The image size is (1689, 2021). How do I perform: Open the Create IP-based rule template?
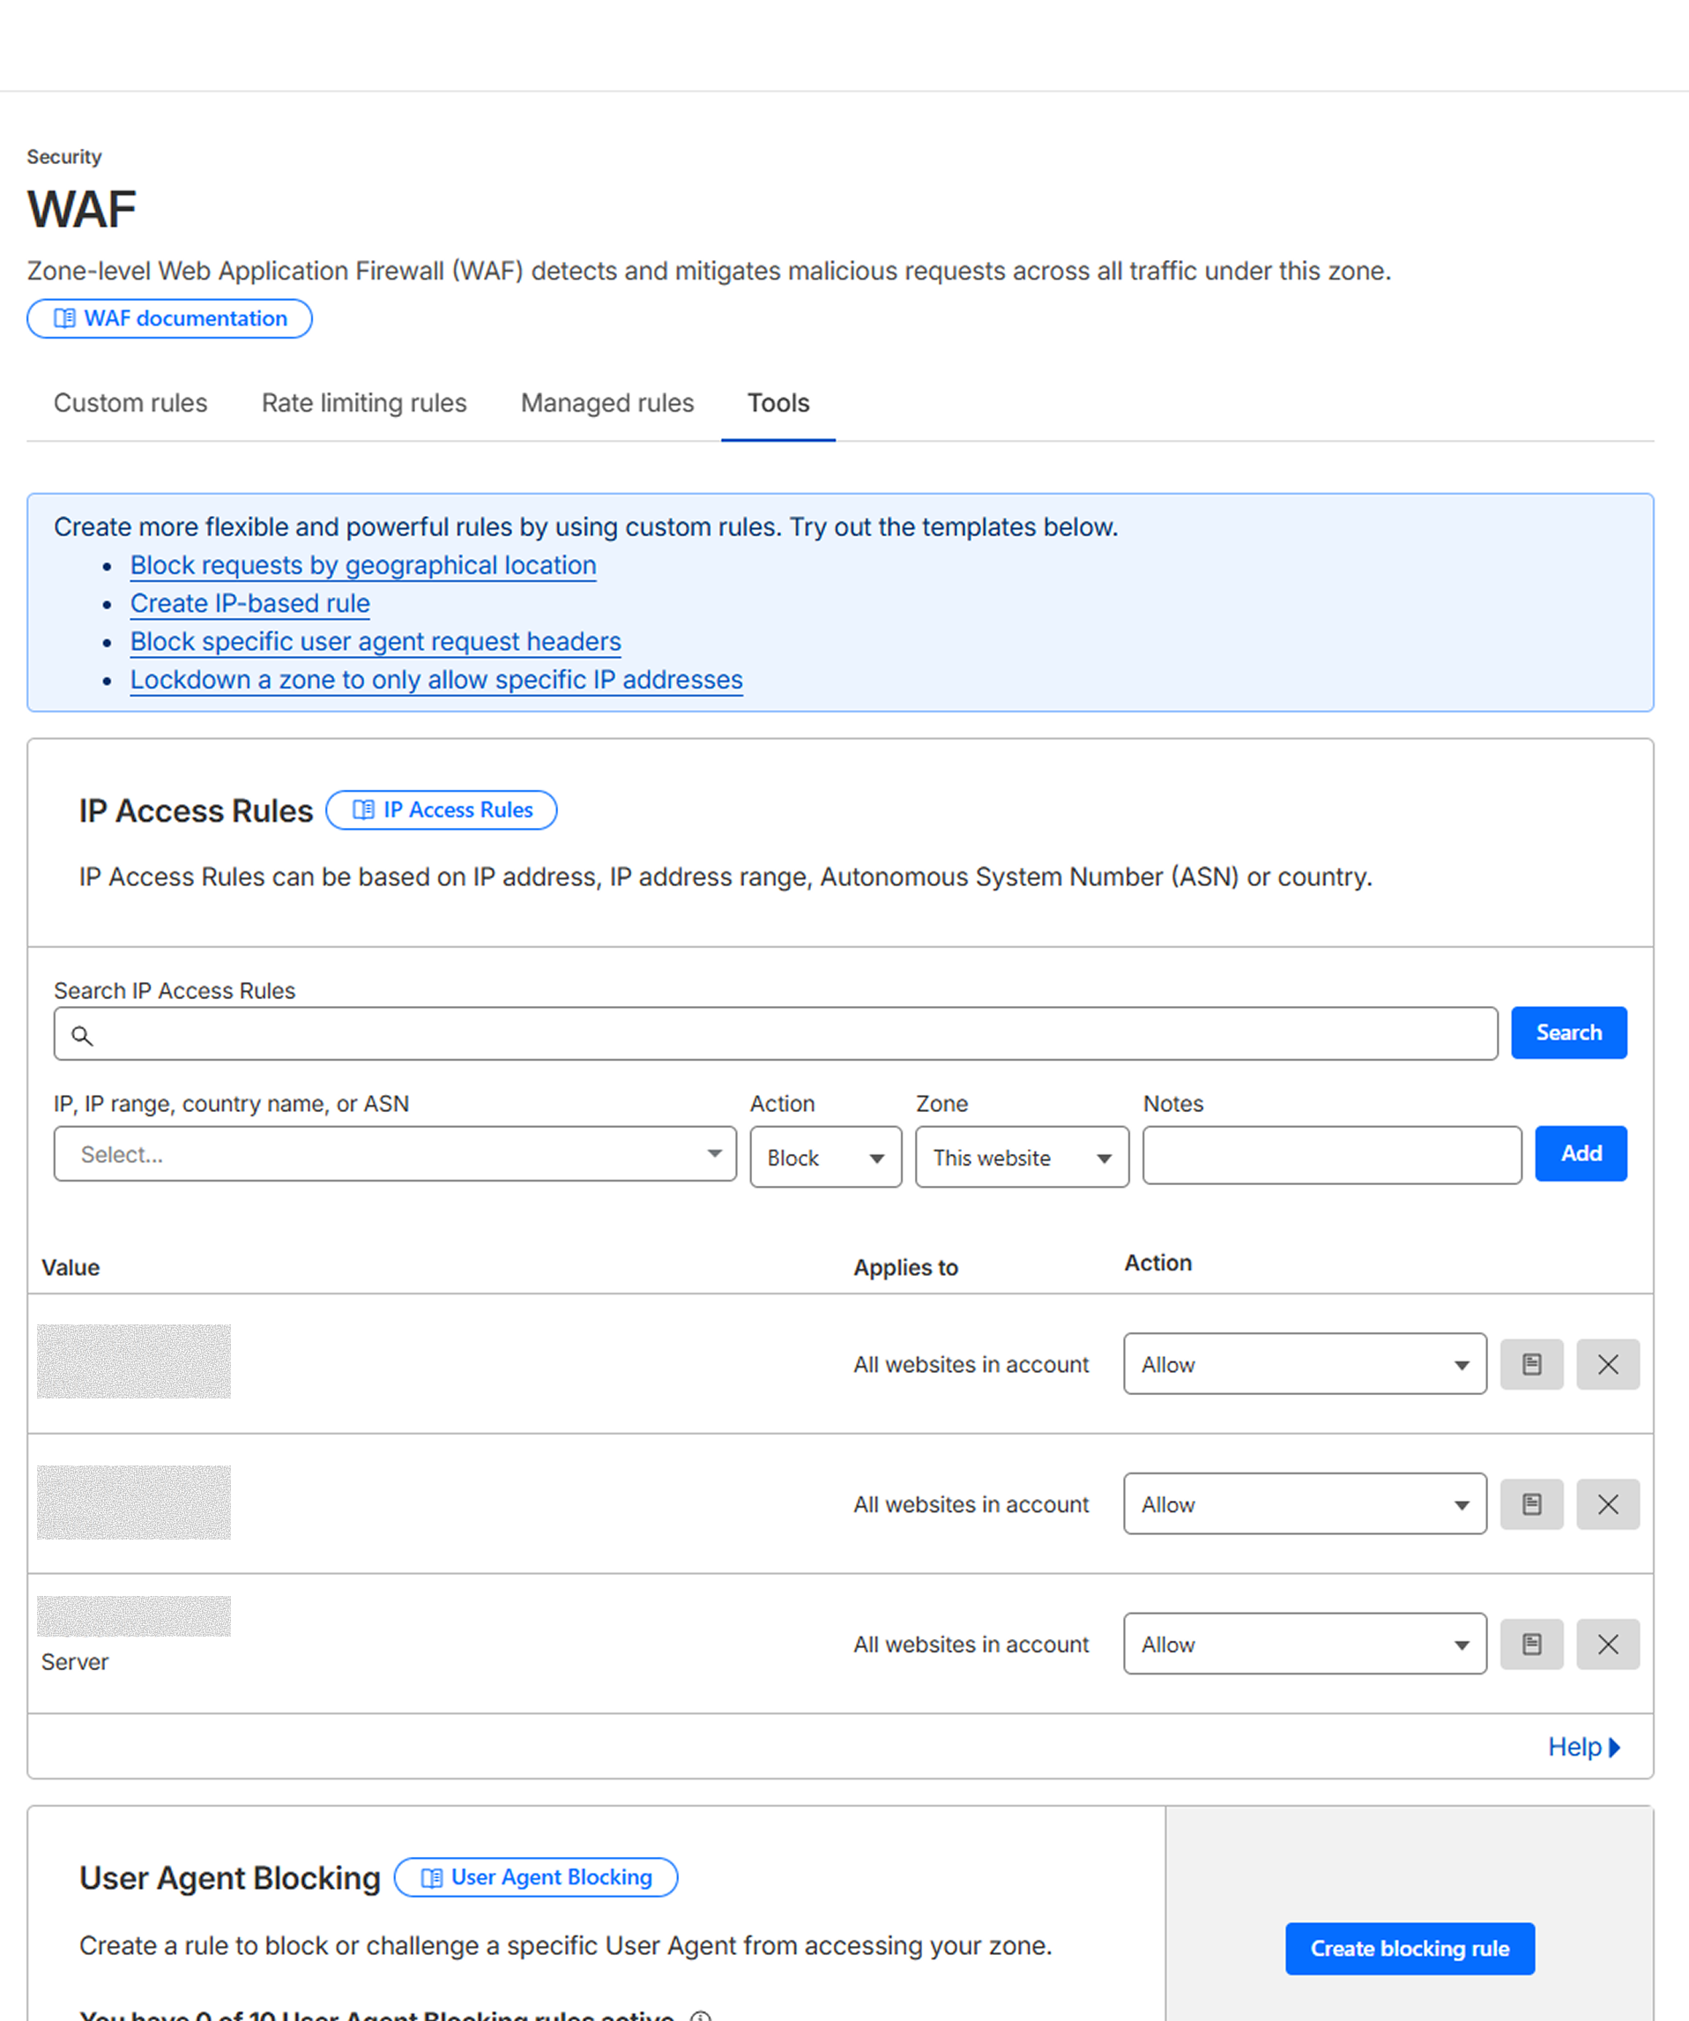pos(249,603)
